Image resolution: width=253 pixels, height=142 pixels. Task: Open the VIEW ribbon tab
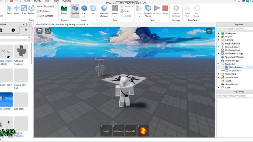[x=56, y=1]
